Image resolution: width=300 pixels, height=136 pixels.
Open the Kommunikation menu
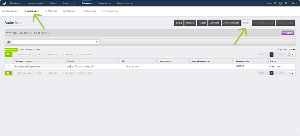tap(125, 3)
